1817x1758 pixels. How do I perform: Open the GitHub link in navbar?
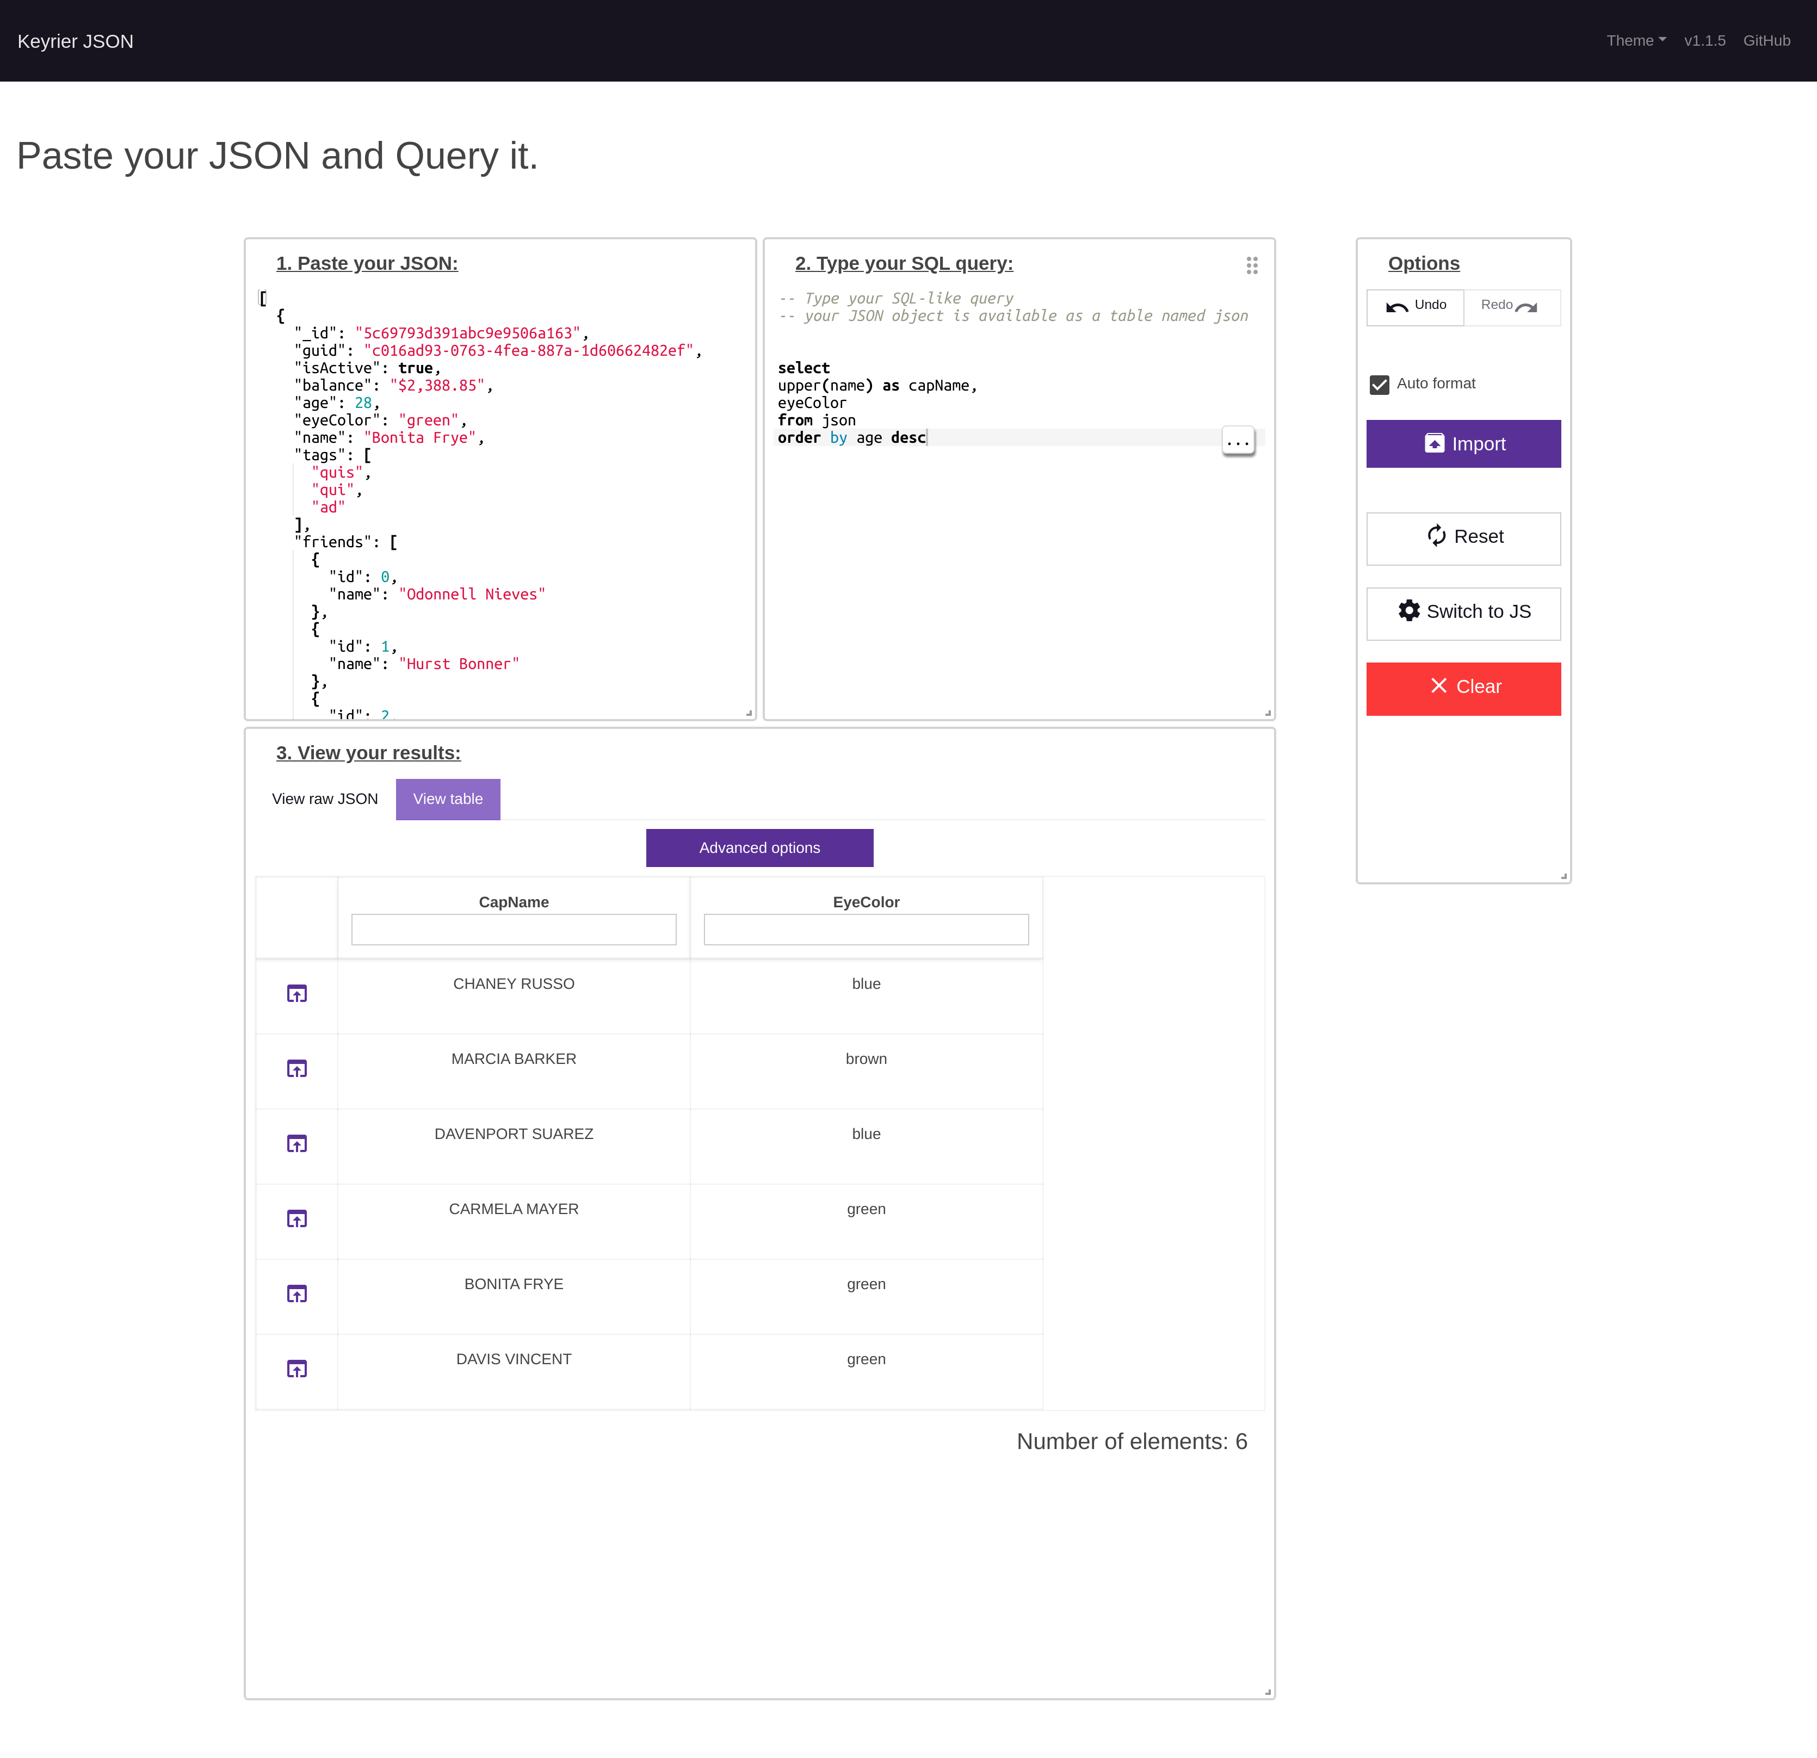click(x=1766, y=41)
